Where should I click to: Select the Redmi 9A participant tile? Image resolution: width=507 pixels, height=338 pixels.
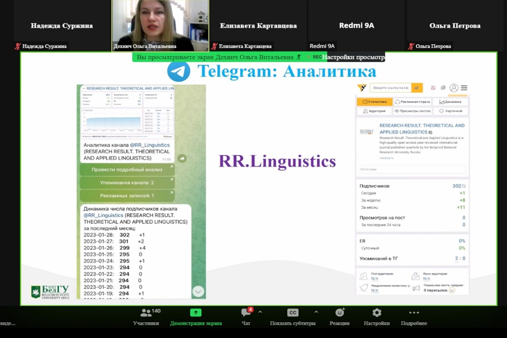pos(356,25)
